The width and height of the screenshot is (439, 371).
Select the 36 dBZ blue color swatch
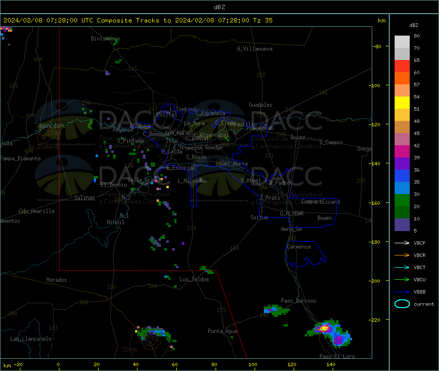click(x=402, y=176)
